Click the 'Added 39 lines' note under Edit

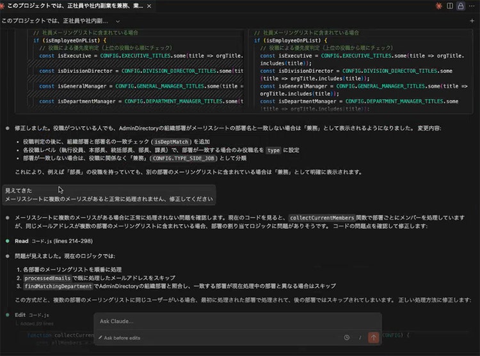click(36, 323)
